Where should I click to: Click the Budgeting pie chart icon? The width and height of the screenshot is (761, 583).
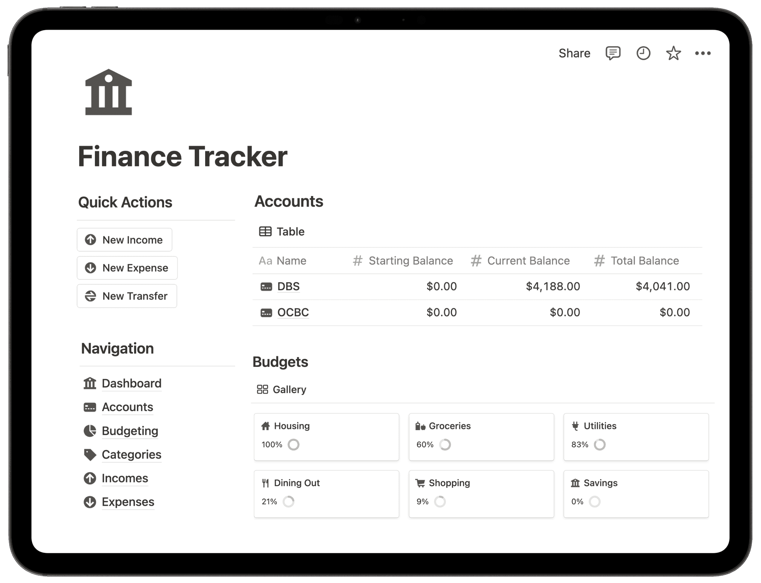click(90, 431)
